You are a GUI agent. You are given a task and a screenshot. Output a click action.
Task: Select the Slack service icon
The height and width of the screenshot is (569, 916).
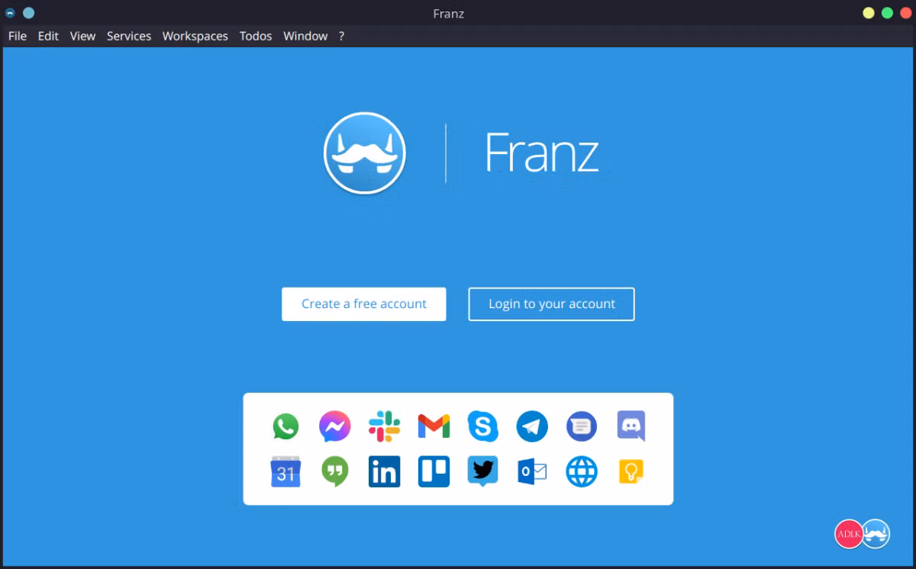point(384,426)
